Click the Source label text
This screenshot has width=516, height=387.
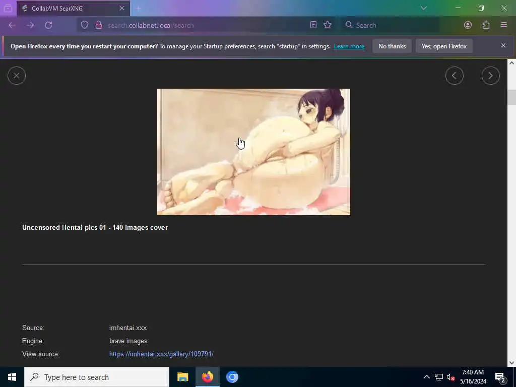33,328
